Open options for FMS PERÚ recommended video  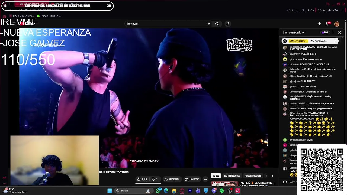coord(275,183)
